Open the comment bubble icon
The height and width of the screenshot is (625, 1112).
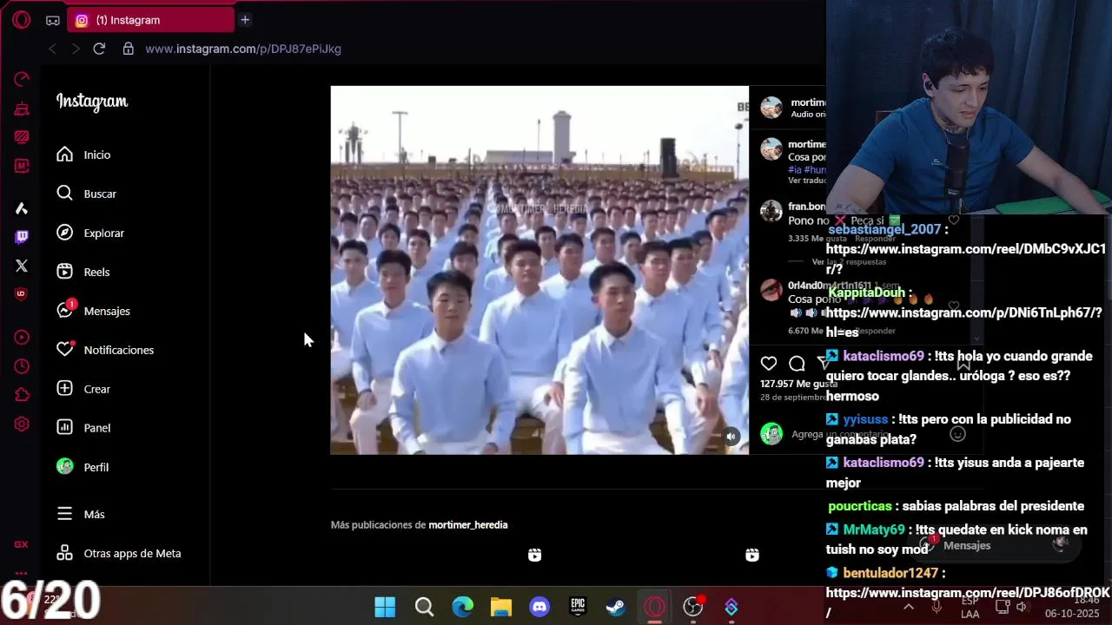(x=797, y=363)
